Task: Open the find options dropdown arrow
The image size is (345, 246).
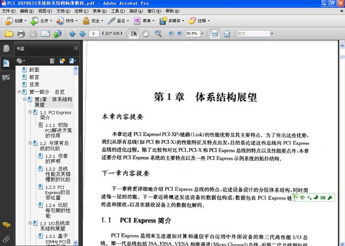Action: (272, 34)
